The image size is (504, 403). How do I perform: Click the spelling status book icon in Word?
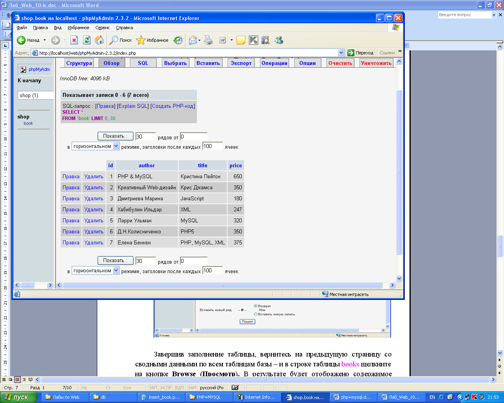pyautogui.click(x=235, y=388)
